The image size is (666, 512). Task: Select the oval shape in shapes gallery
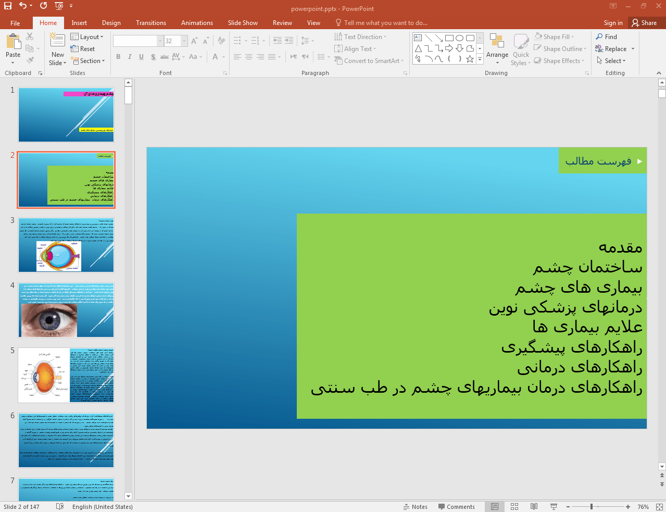tap(459, 38)
